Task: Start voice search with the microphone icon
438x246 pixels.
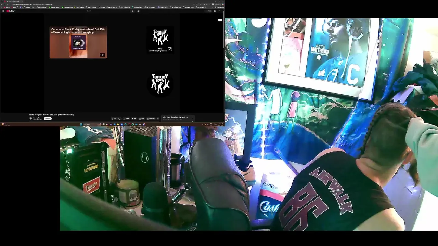Action: [x=138, y=11]
